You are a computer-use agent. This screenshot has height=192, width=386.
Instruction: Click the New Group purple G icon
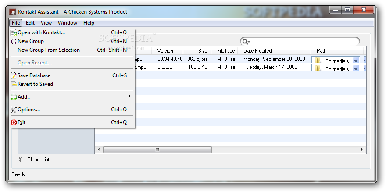click(x=14, y=41)
